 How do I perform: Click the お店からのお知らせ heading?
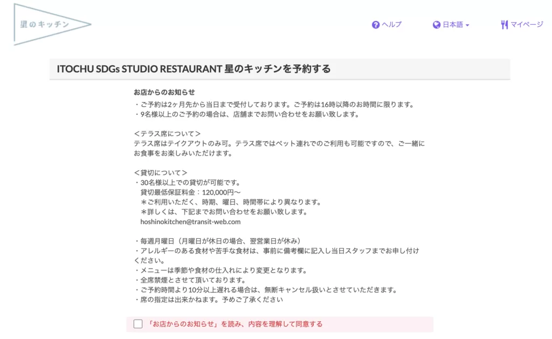(164, 92)
